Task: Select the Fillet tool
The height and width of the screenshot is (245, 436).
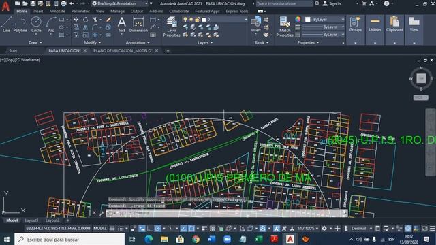Action: [x=95, y=27]
